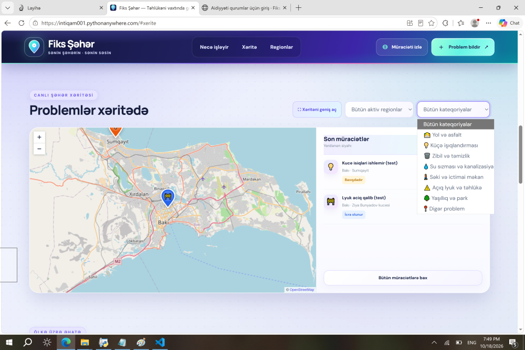Screen dimensions: 525x350
Task: Zoom in the map with plus button
Action: coord(39,137)
